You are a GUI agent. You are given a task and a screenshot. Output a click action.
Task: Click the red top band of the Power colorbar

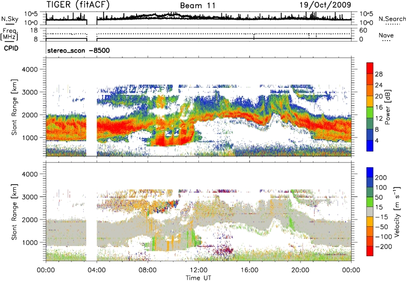point(370,68)
